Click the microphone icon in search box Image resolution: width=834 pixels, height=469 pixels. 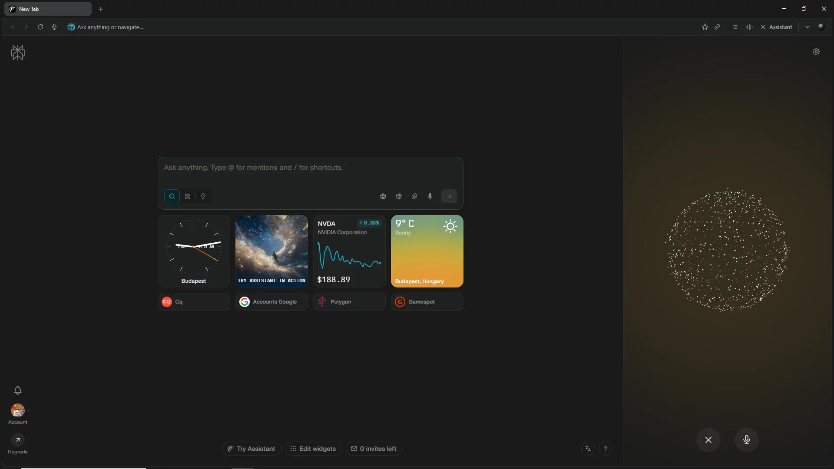430,196
